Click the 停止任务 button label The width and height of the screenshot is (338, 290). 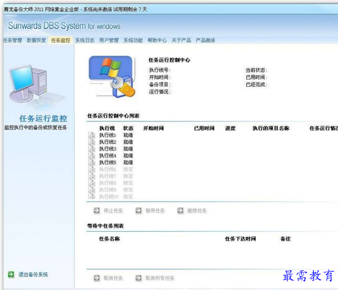113,211
